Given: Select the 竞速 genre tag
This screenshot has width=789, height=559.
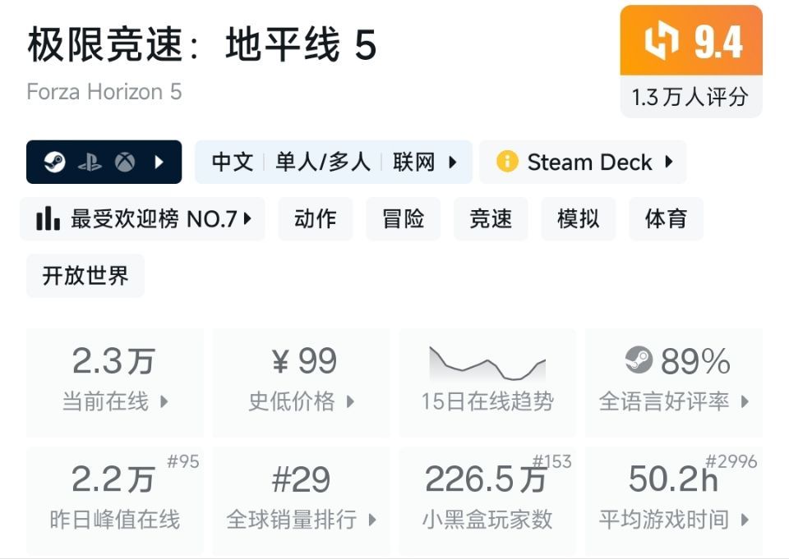Looking at the screenshot, I should 491,218.
